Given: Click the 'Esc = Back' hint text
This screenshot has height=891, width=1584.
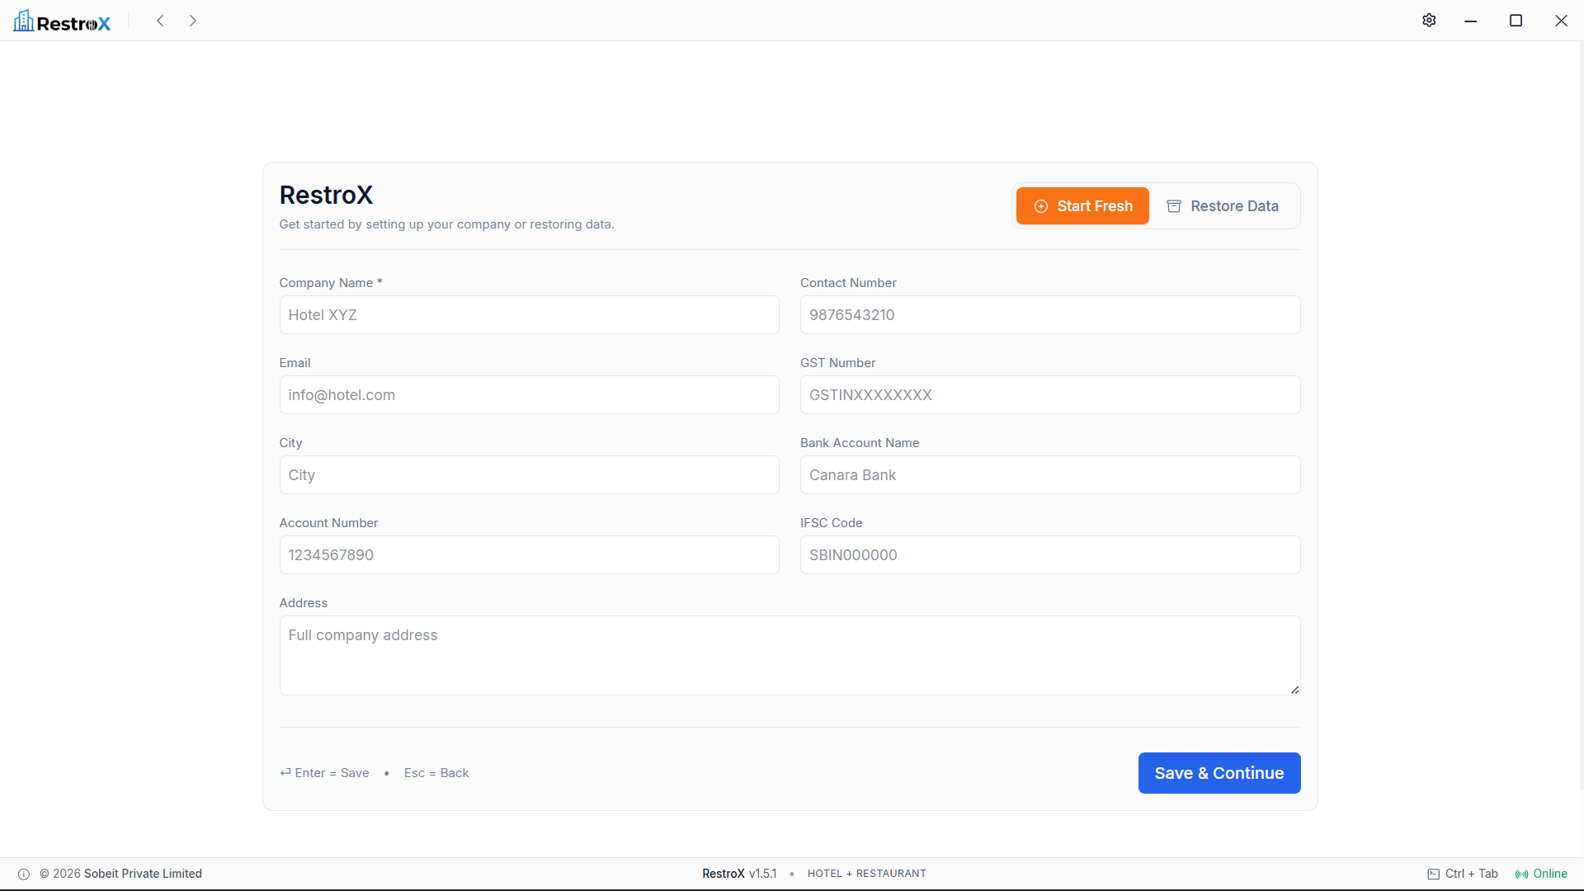Looking at the screenshot, I should click(x=436, y=773).
